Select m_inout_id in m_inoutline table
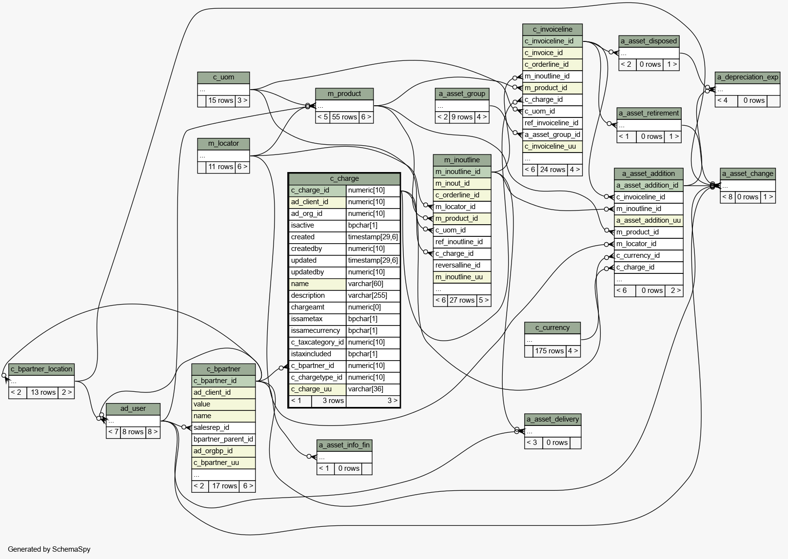 click(462, 183)
